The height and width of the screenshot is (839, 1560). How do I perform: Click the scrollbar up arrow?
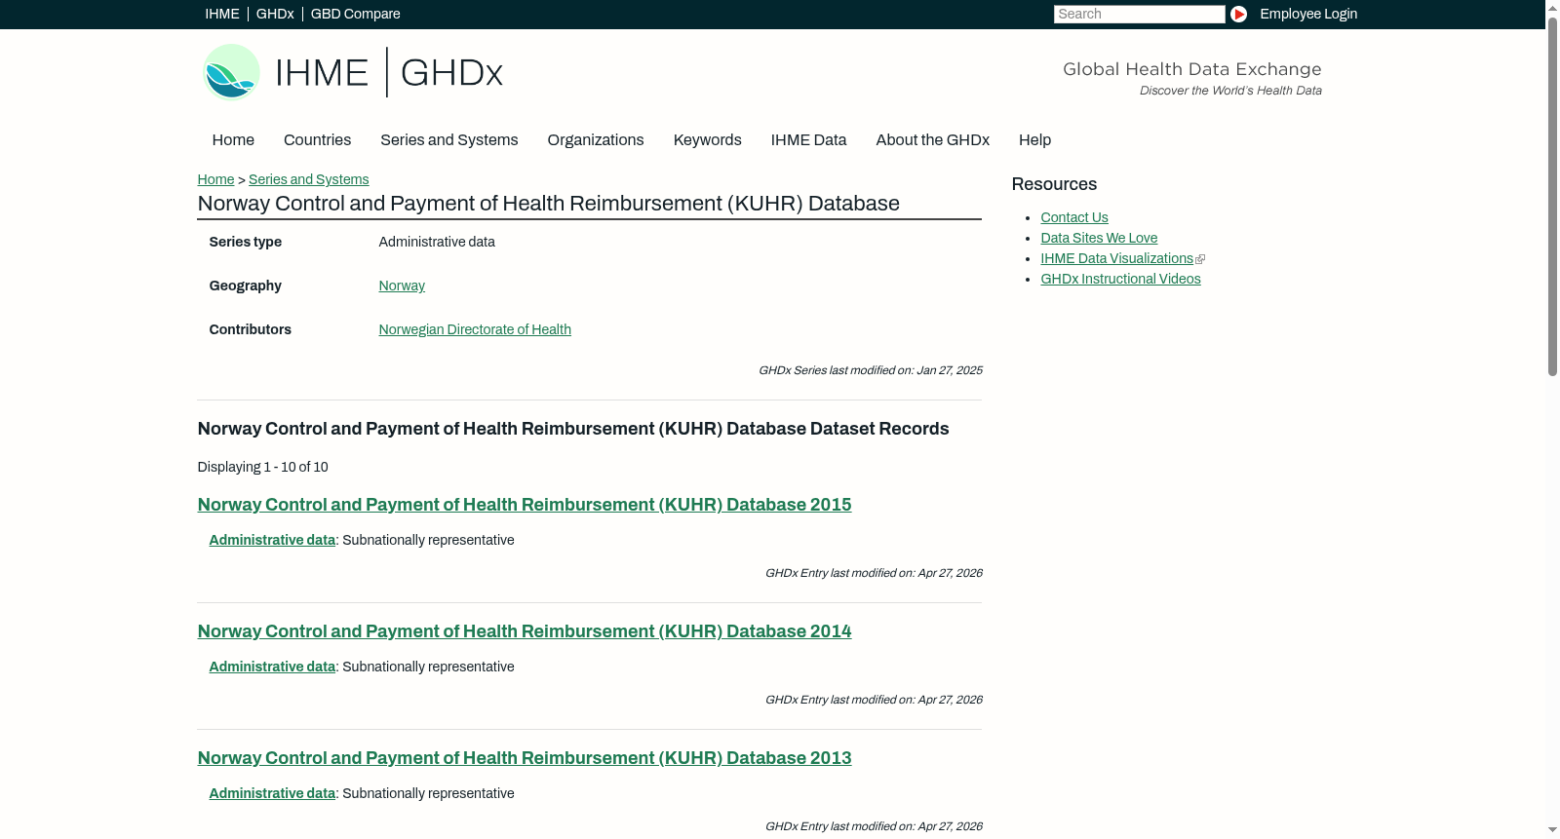(x=1552, y=8)
